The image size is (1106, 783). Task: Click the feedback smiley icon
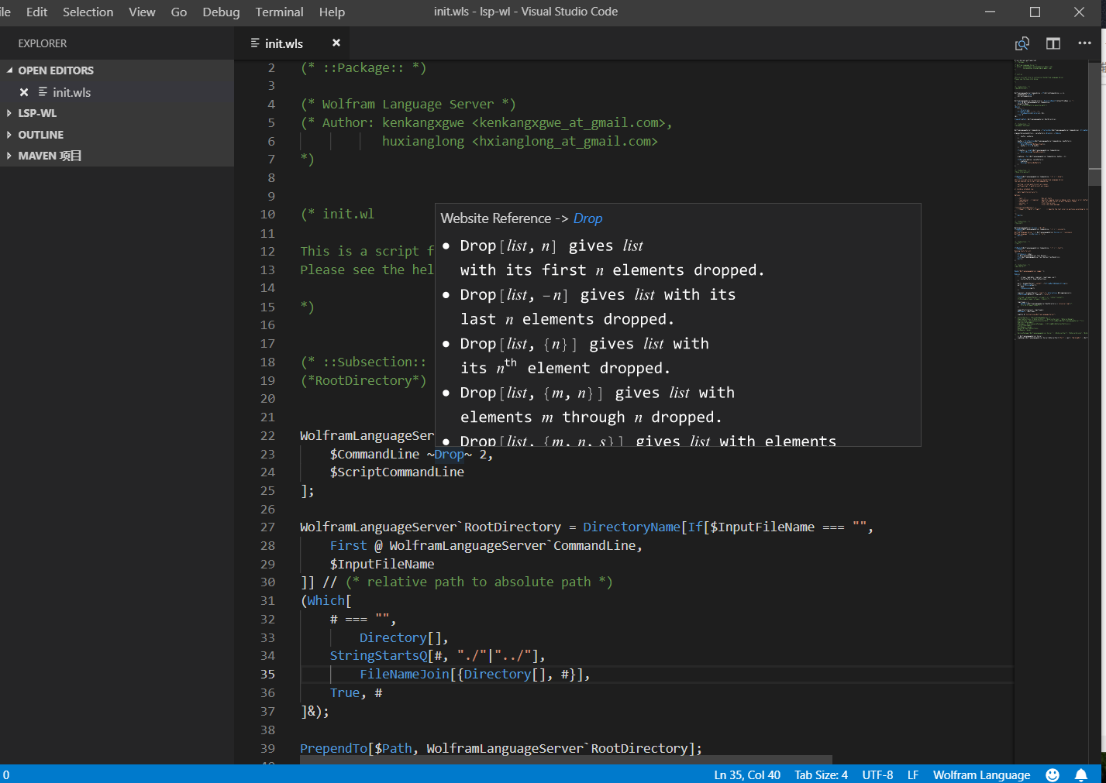(1053, 774)
